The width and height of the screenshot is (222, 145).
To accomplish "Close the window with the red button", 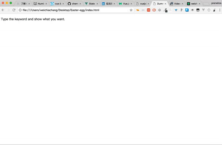I will (x=3, y=3).
